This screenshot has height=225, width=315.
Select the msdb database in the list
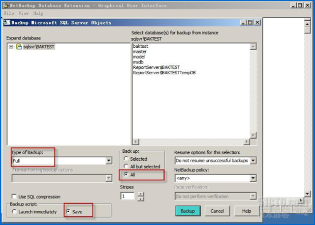[138, 62]
